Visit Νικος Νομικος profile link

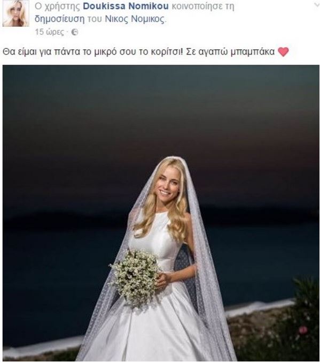click(135, 19)
